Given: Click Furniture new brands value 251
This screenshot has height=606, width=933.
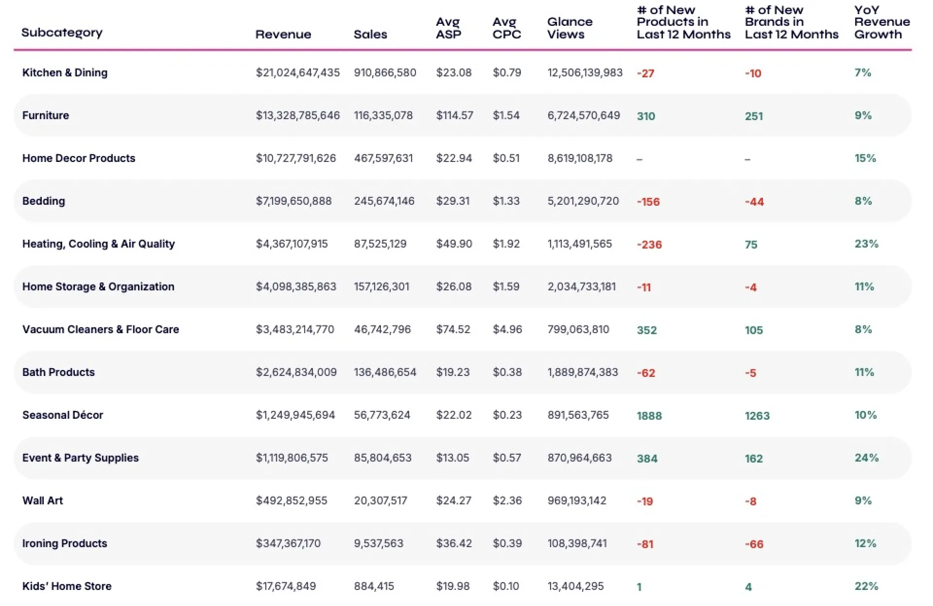Looking at the screenshot, I should click(x=754, y=116).
